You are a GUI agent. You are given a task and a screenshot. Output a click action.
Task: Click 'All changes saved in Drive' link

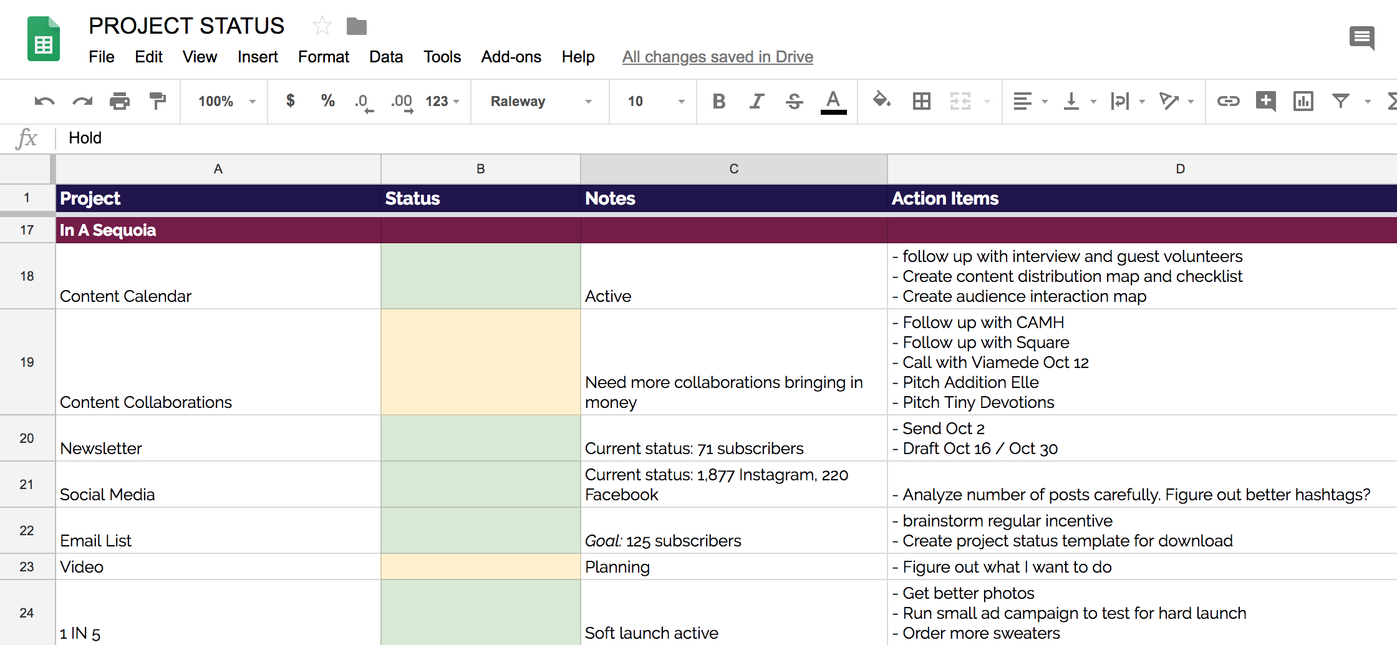[x=718, y=57]
